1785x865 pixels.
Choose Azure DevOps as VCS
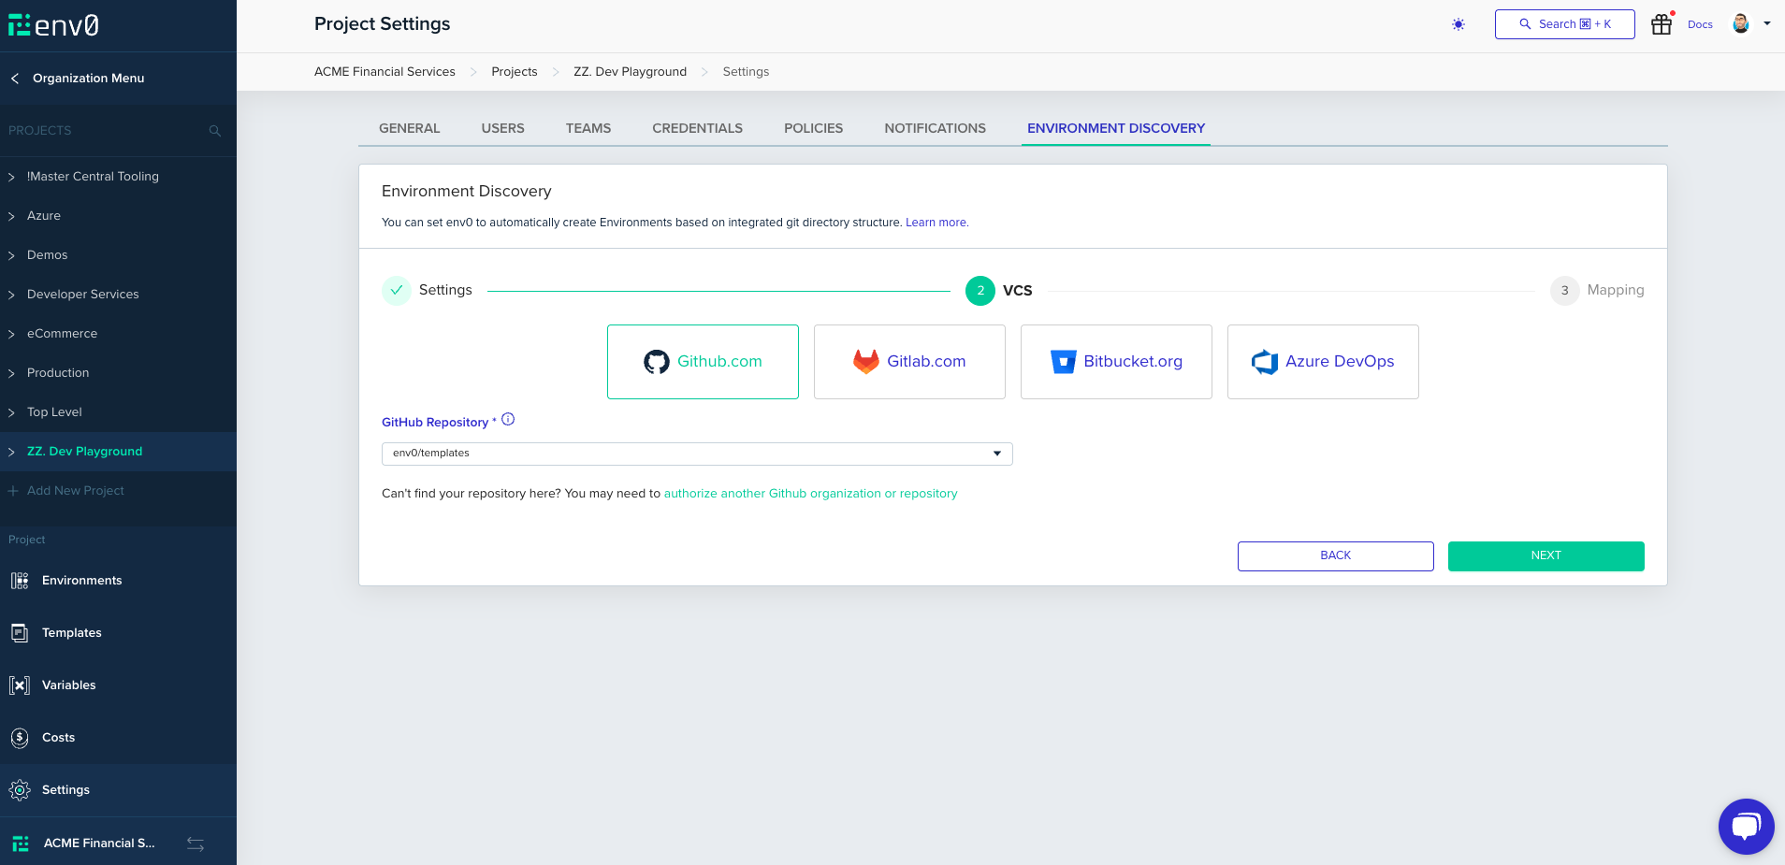click(1323, 362)
